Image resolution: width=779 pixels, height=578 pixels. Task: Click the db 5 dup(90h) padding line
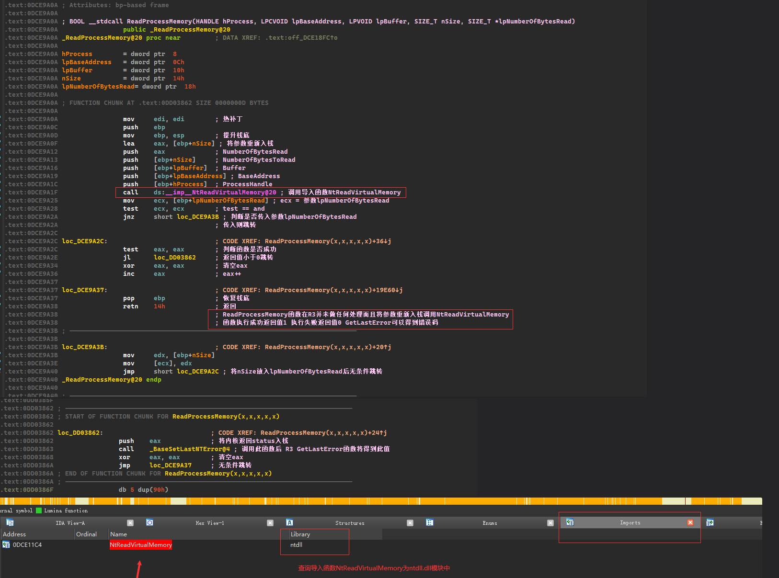[x=143, y=490]
